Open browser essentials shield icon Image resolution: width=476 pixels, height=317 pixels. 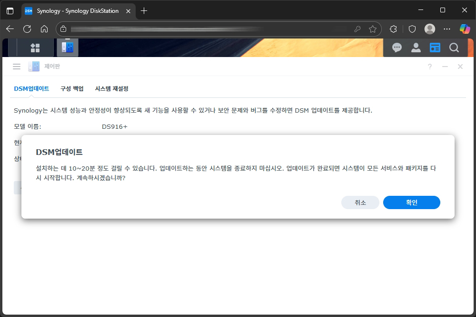click(x=412, y=29)
